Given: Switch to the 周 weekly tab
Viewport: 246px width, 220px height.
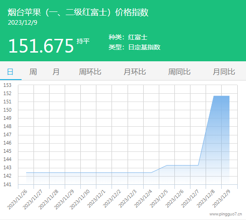Looking at the screenshot, I should 33,72.
